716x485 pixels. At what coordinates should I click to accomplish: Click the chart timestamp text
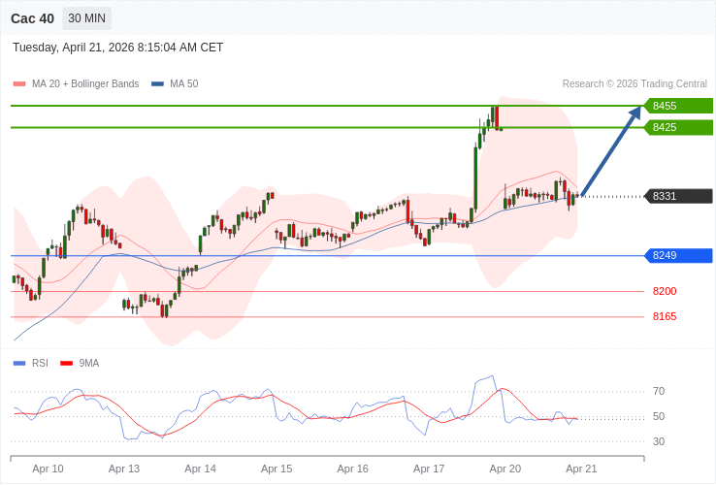pyautogui.click(x=117, y=48)
